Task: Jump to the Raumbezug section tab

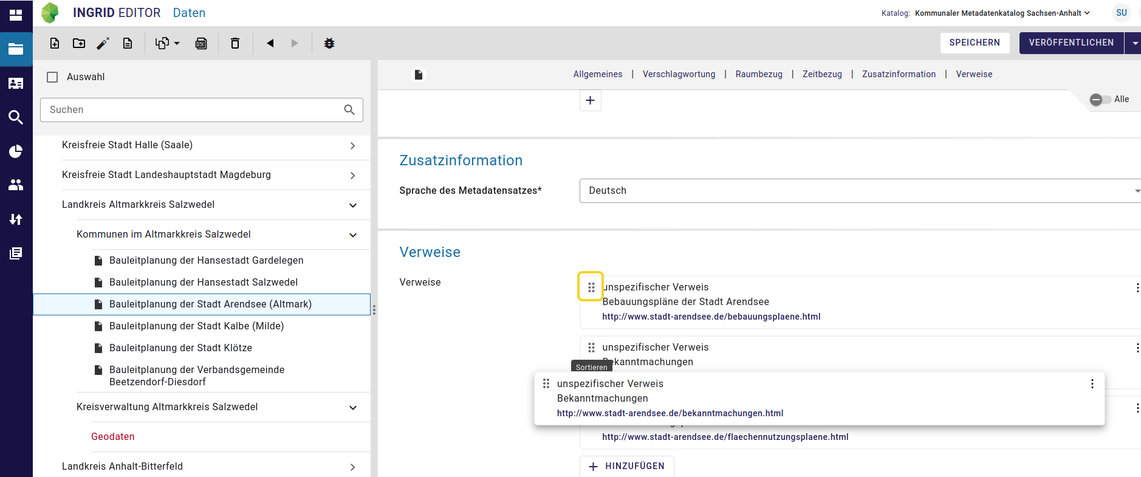Action: click(759, 74)
